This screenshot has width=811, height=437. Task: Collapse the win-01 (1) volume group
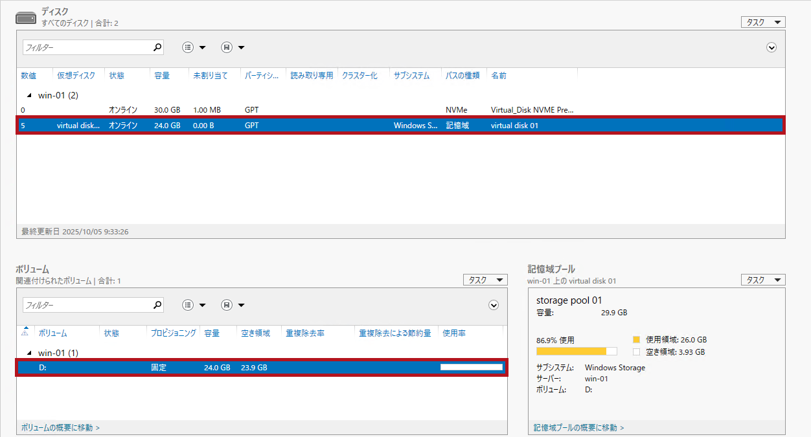pos(29,353)
